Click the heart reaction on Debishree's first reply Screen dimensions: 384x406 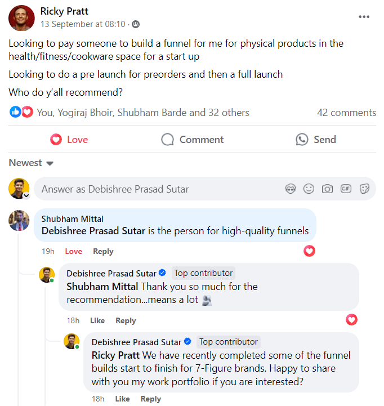(351, 320)
